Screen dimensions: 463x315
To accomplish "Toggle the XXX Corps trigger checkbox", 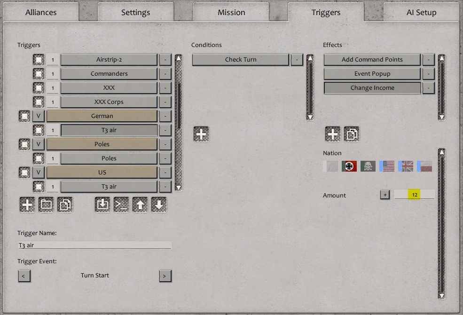I will click(39, 102).
